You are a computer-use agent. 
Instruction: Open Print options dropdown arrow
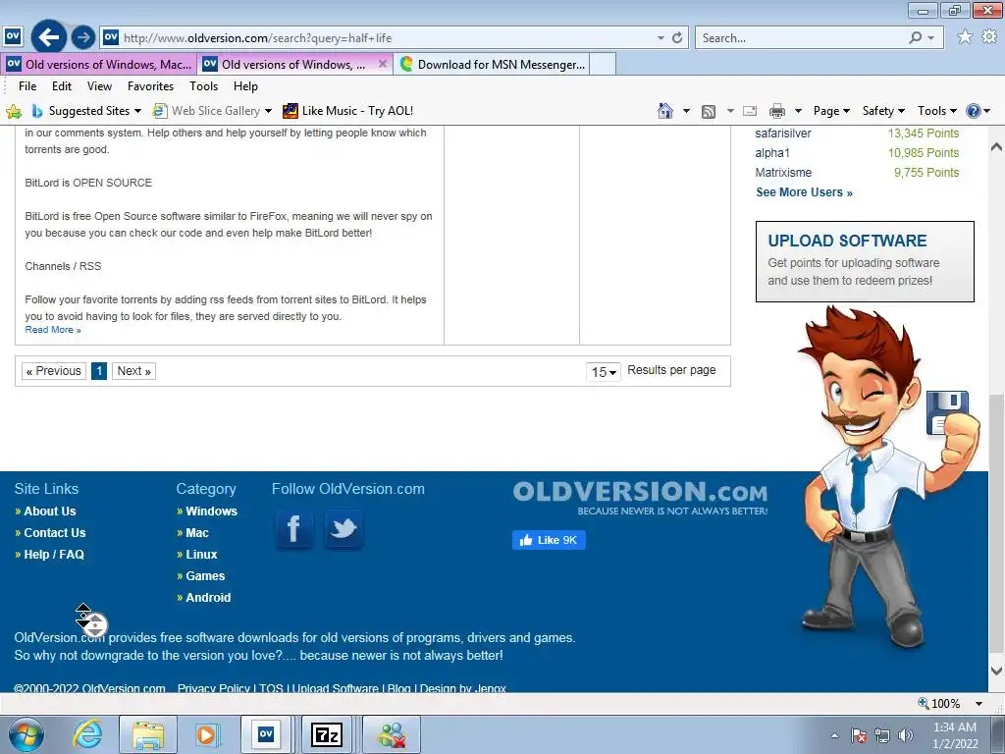pyautogui.click(x=798, y=111)
